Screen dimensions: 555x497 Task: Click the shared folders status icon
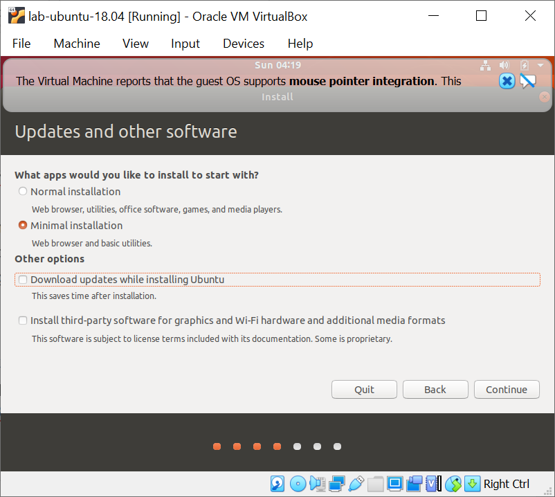pyautogui.click(x=376, y=484)
